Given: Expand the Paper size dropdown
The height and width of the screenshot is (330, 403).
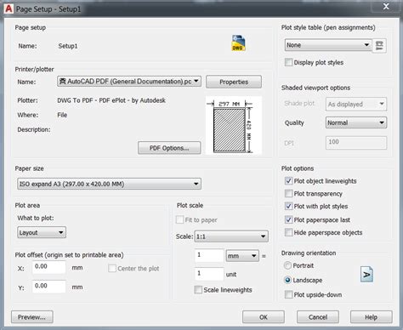Looking at the screenshot, I should click(x=109, y=184).
